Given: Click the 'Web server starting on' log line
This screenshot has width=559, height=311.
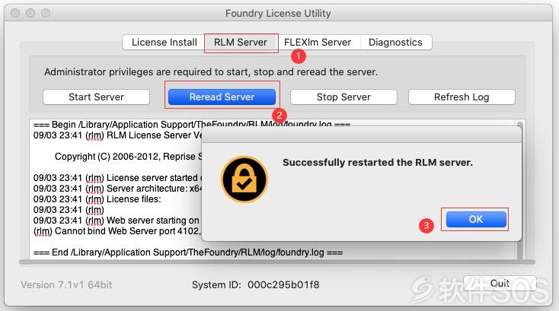Looking at the screenshot, I should pos(117,221).
